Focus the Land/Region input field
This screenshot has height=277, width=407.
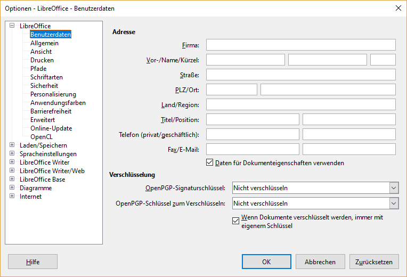pyautogui.click(x=301, y=104)
